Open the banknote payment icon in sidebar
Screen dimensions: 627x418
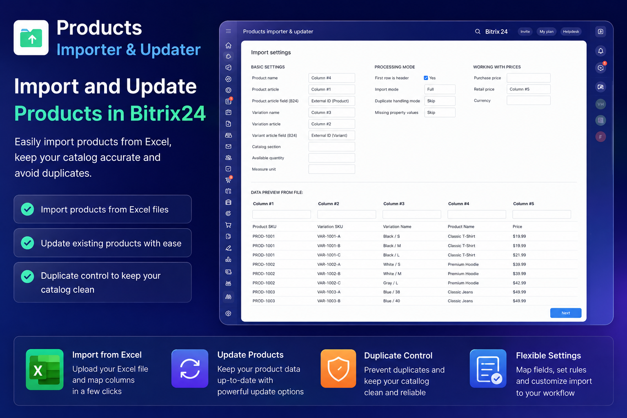coord(228,271)
